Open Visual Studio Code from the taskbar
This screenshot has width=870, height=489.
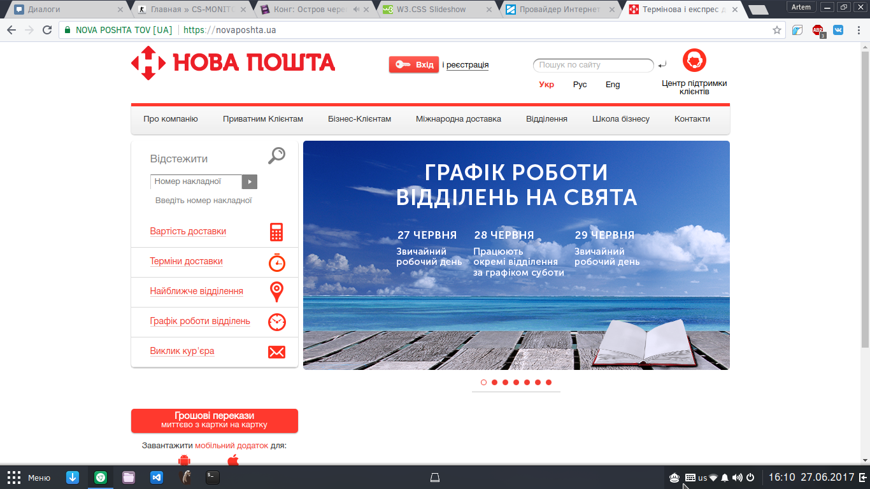tap(157, 478)
